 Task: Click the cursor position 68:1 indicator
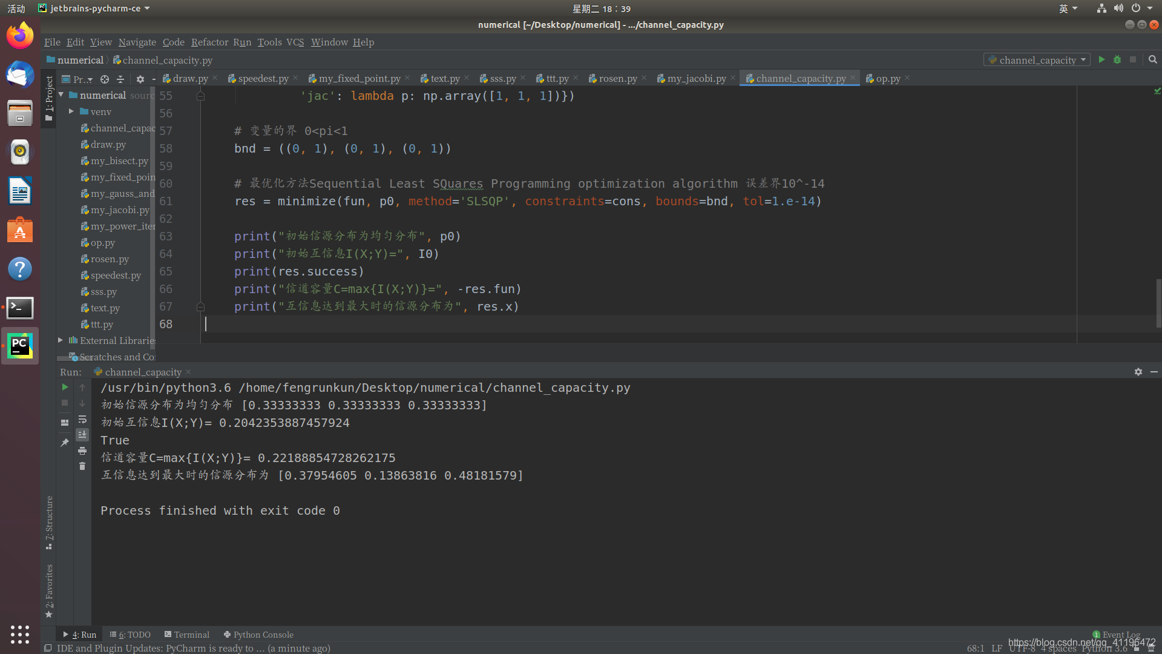976,648
